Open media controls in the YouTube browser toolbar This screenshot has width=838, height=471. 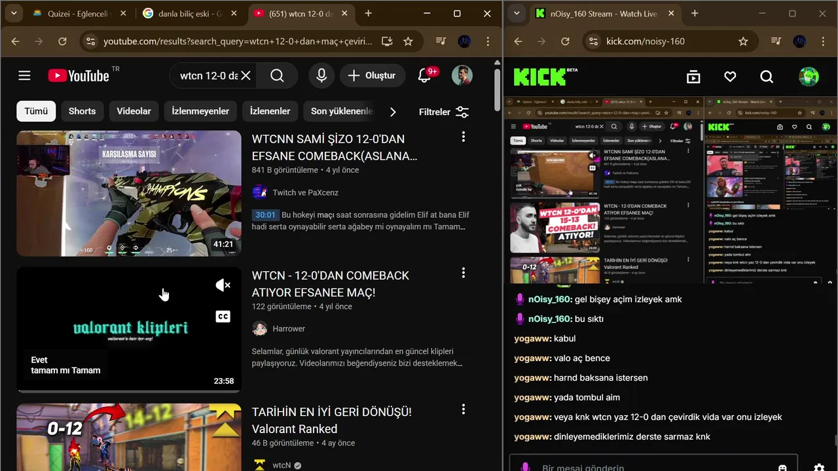coord(441,41)
